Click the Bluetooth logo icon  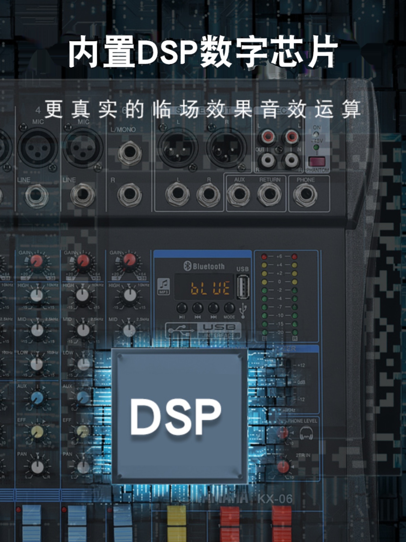pyautogui.click(x=187, y=266)
